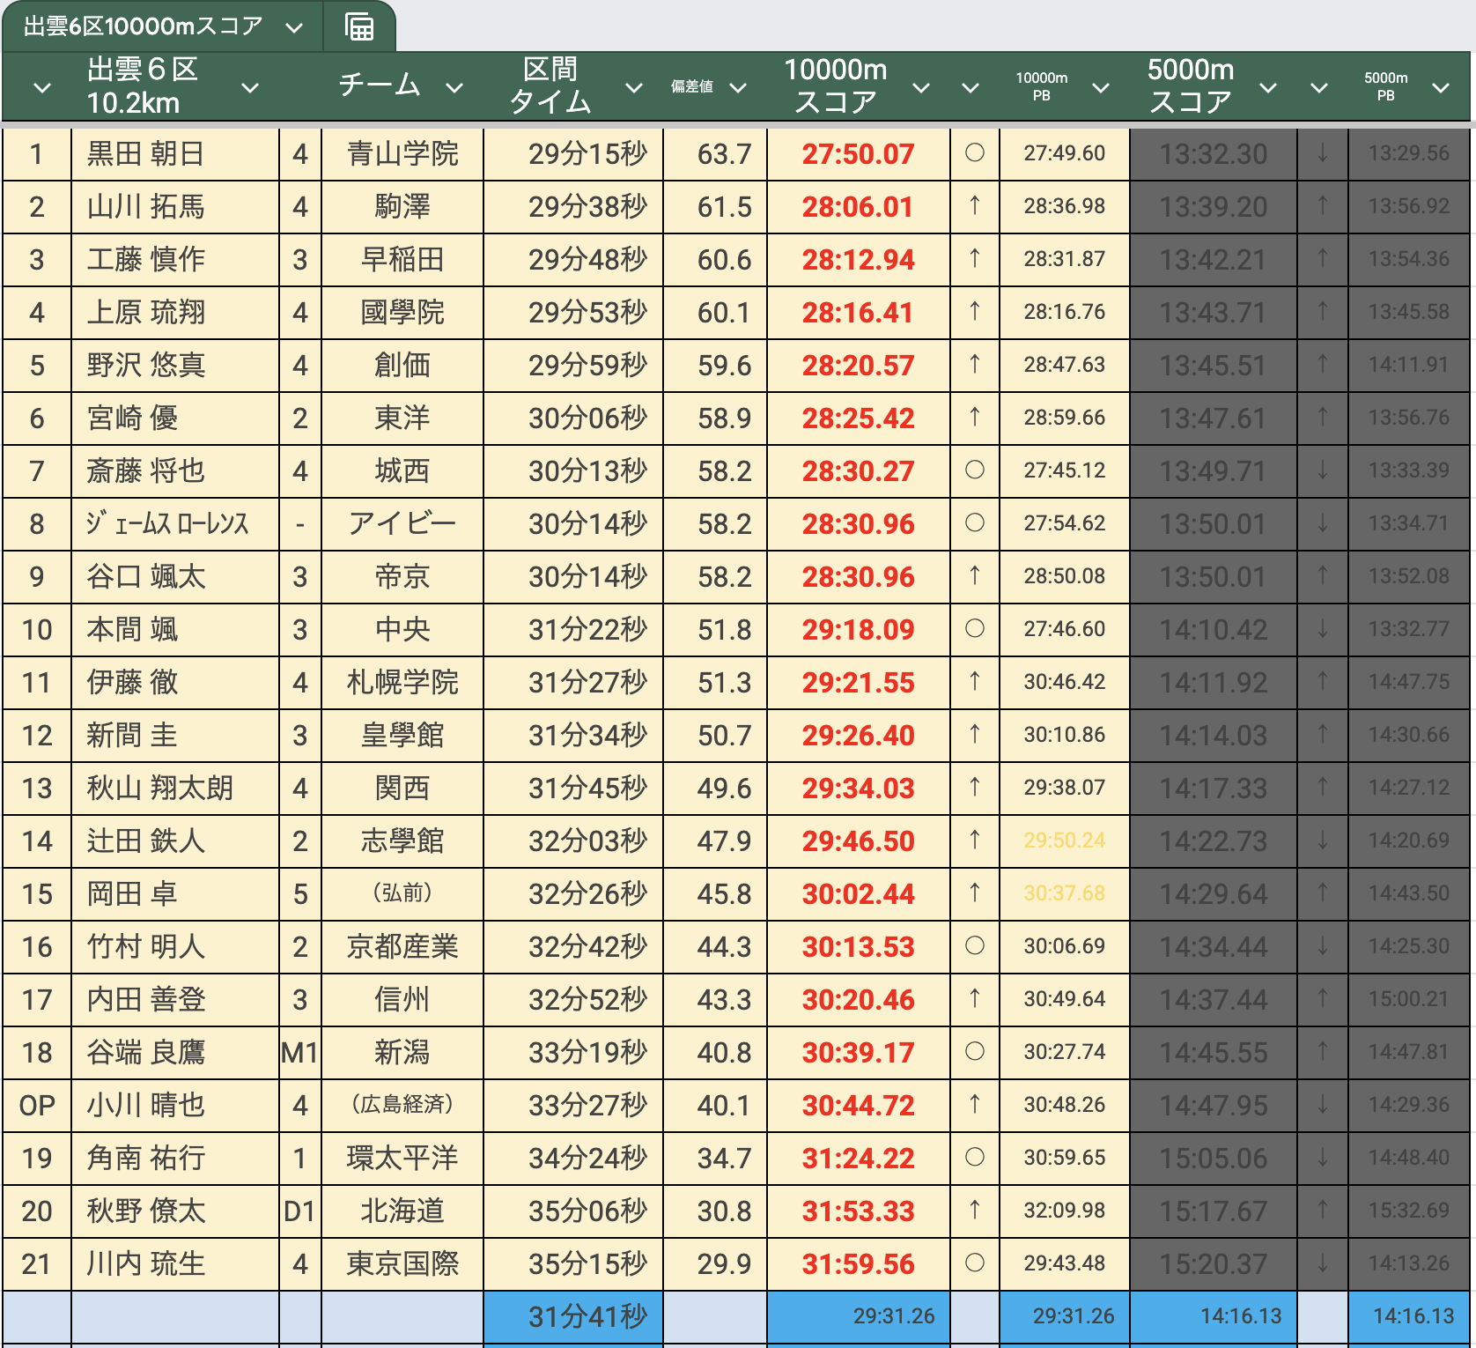Select the circle mark in 黒田 朝日 row
Viewport: 1476px width, 1348px height.
pyautogui.click(x=975, y=153)
